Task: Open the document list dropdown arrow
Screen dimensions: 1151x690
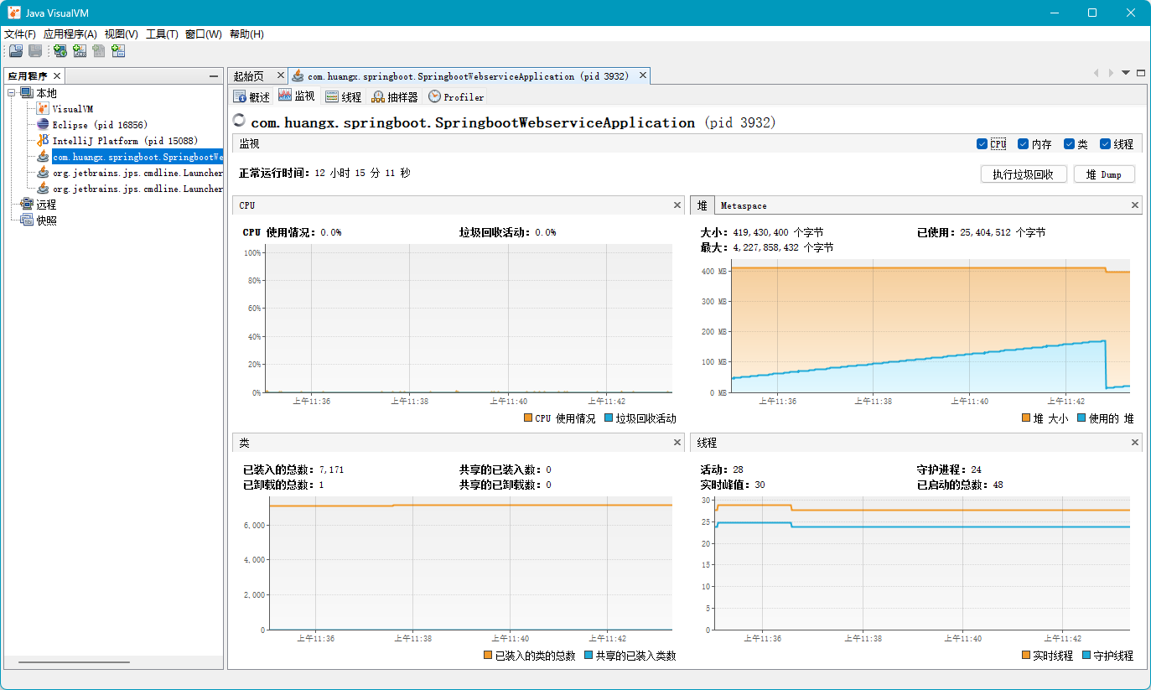Action: pyautogui.click(x=1126, y=74)
